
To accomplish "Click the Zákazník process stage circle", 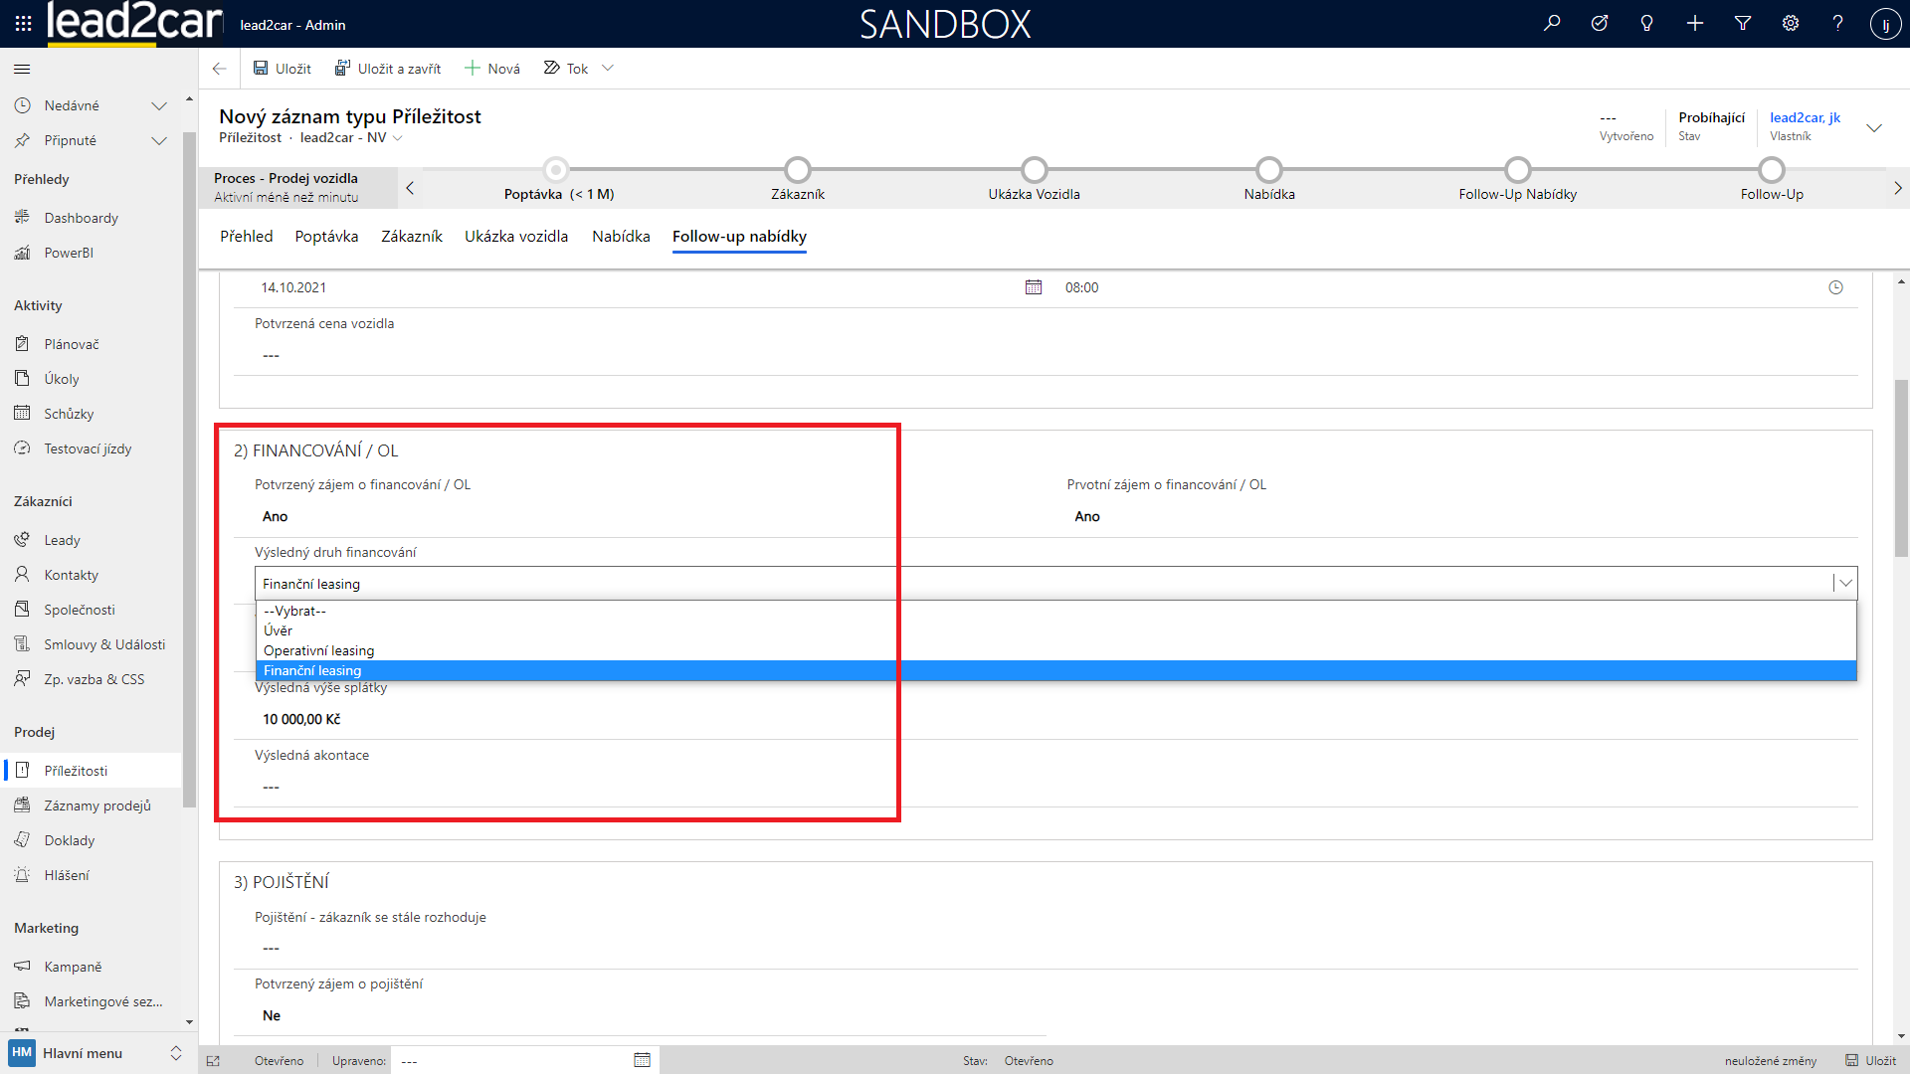I will click(x=797, y=170).
